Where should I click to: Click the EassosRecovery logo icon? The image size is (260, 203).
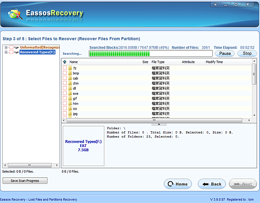click(15, 14)
